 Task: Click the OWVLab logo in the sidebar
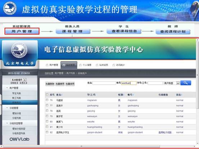(x=19, y=139)
